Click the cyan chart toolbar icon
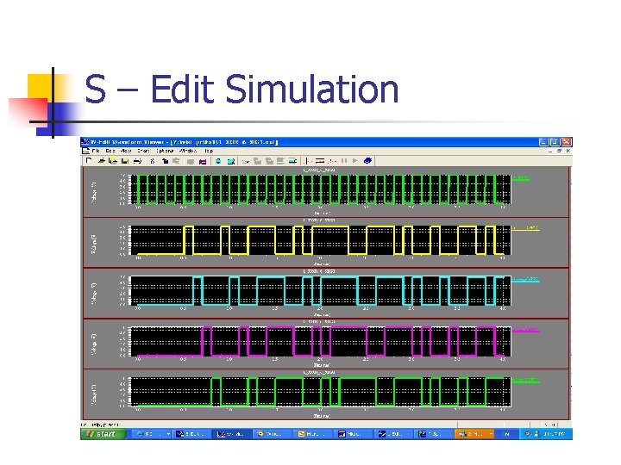Viewport: 621px width, 465px height. tap(231, 161)
